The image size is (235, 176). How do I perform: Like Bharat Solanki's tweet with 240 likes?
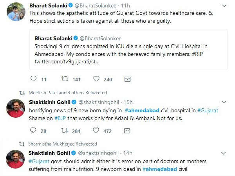(x=96, y=79)
